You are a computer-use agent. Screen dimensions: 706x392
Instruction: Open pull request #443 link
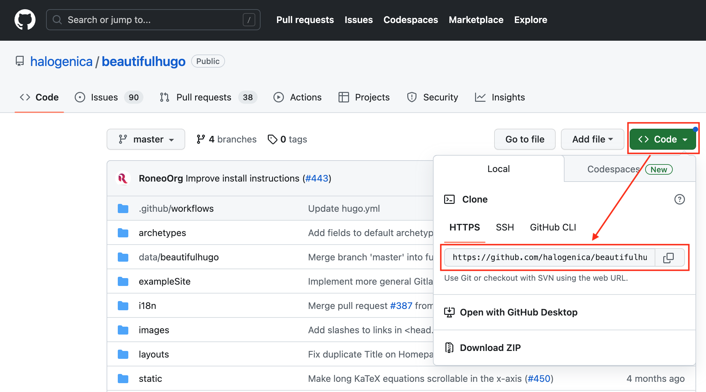[x=317, y=178]
